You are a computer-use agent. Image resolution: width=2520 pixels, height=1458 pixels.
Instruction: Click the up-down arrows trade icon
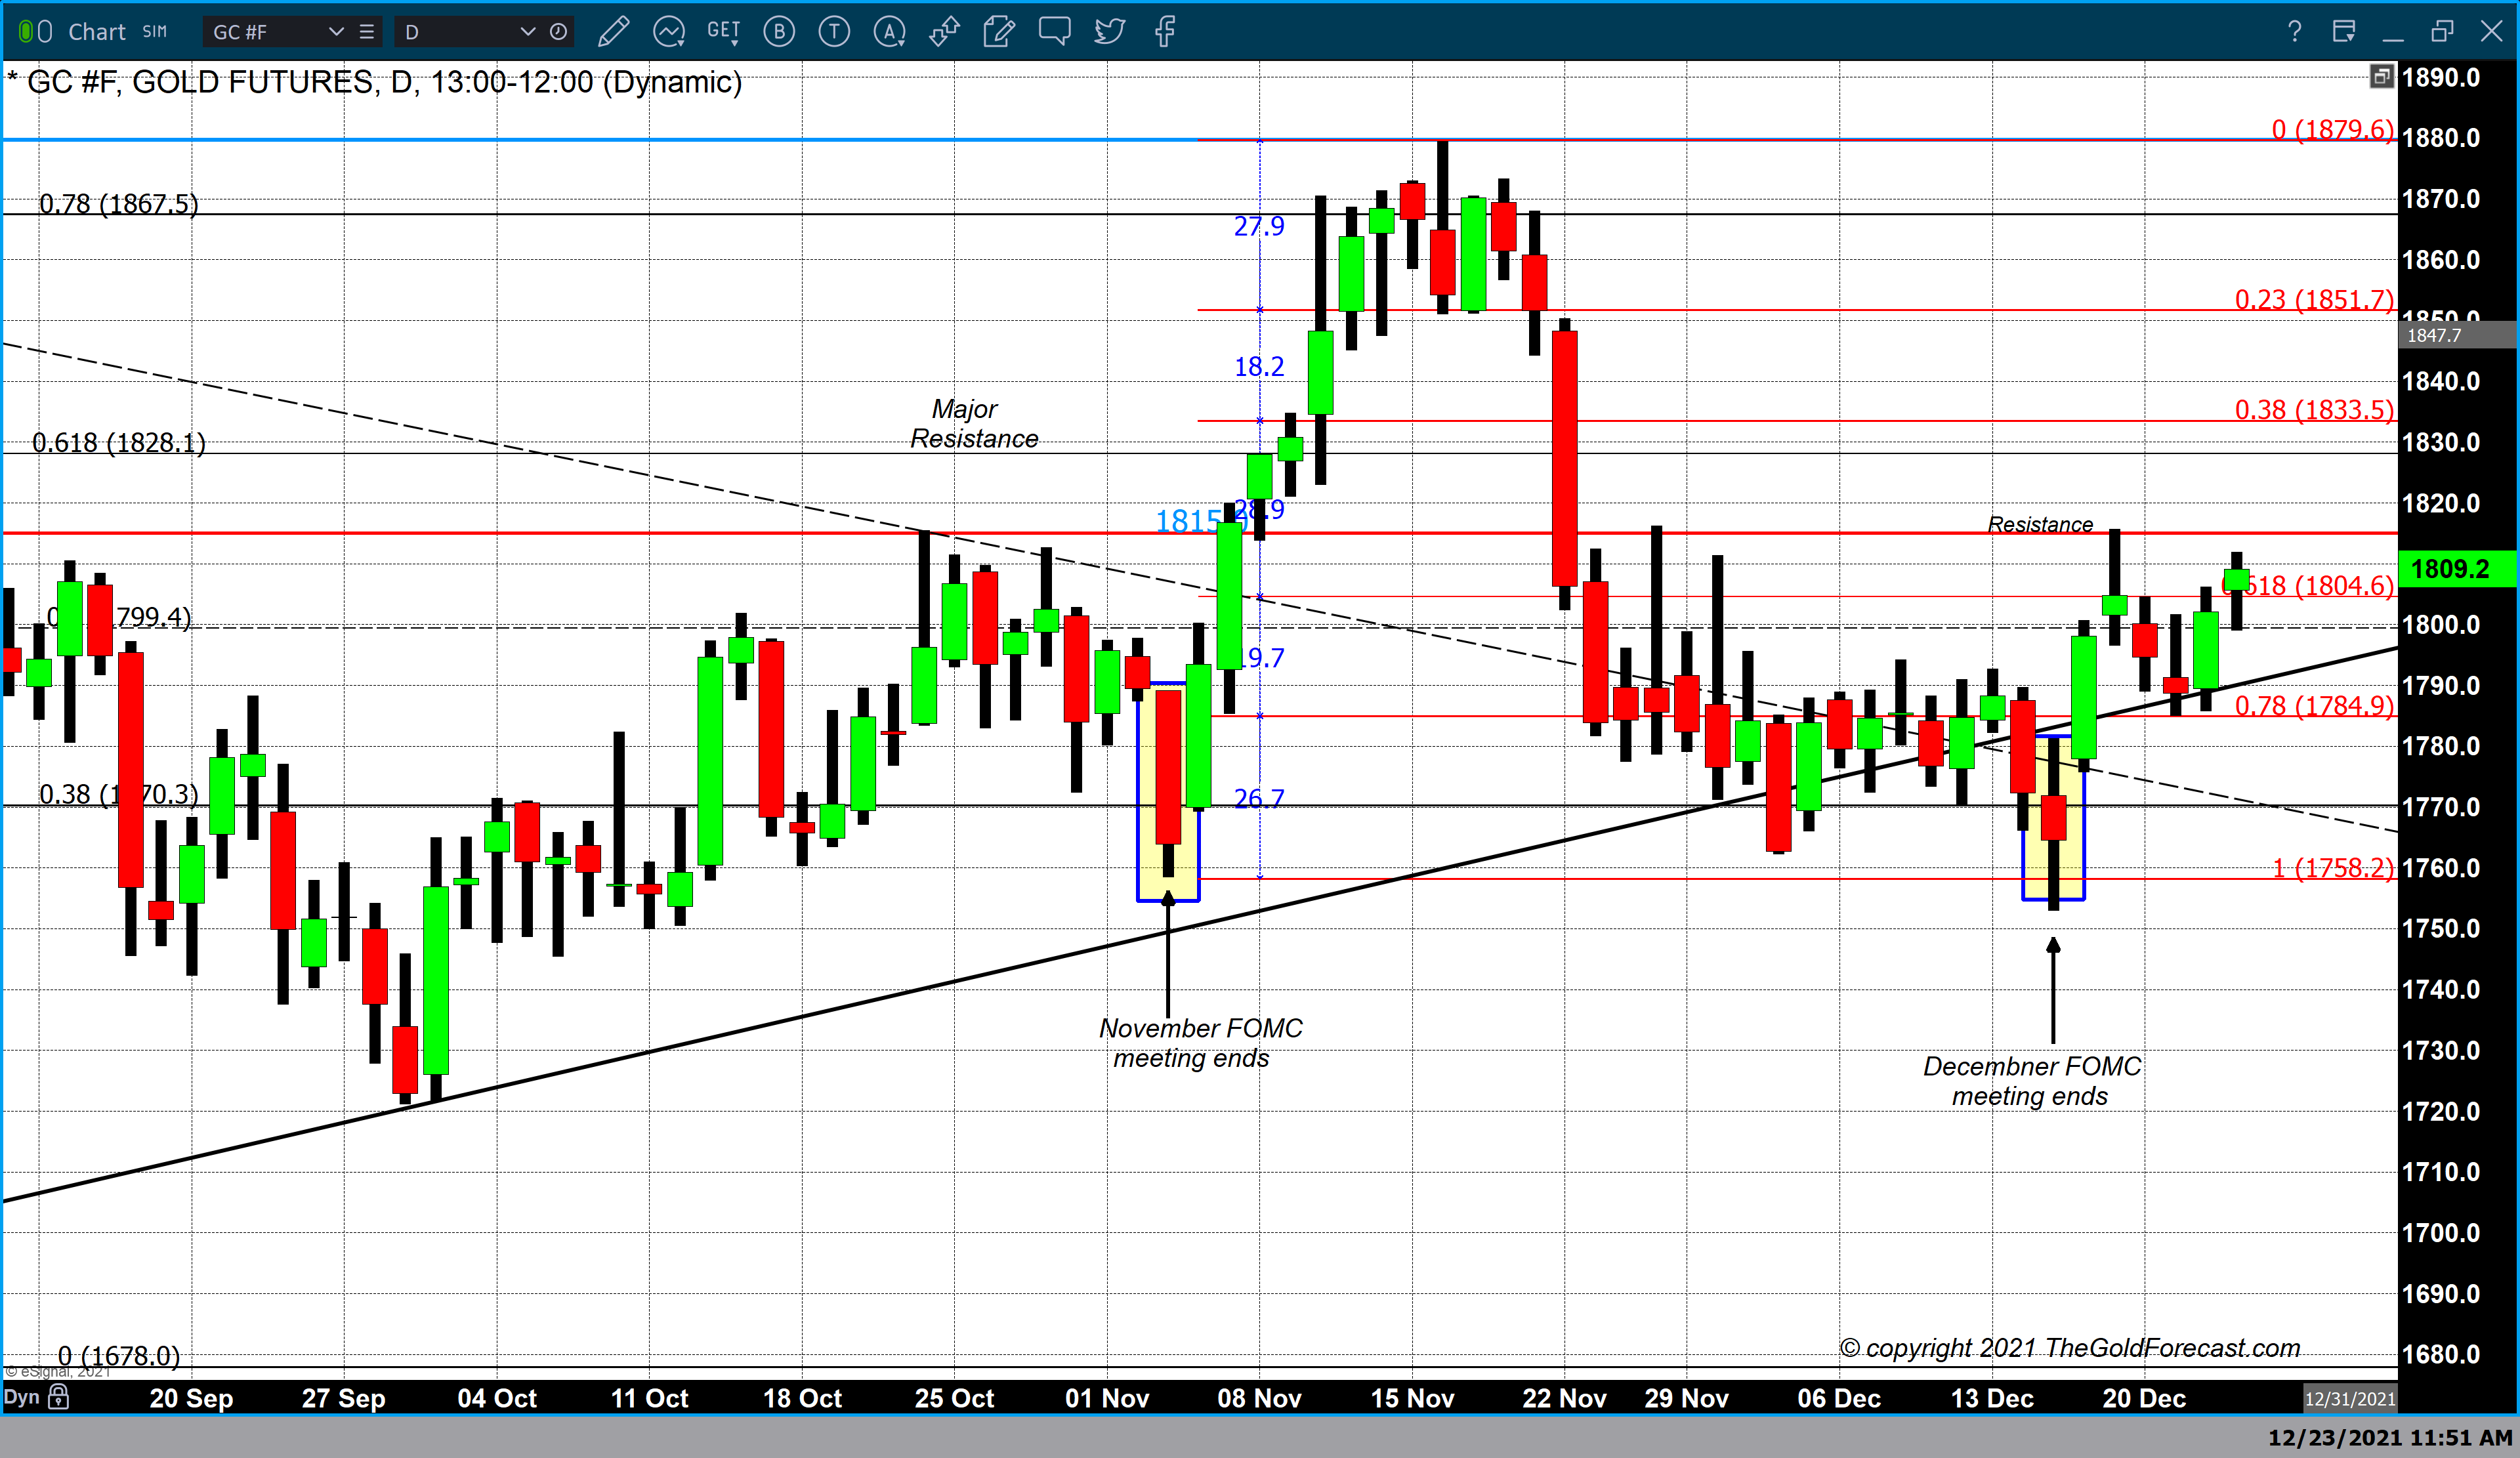(x=944, y=32)
